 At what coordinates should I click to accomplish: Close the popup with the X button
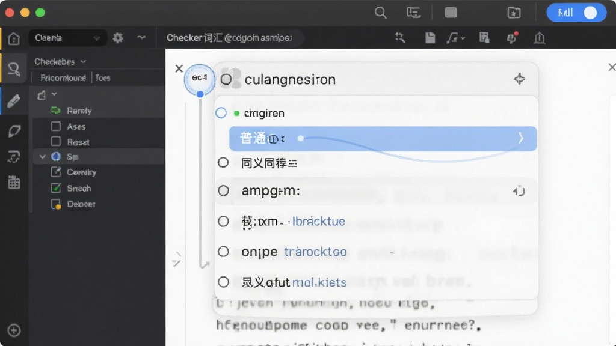click(179, 68)
